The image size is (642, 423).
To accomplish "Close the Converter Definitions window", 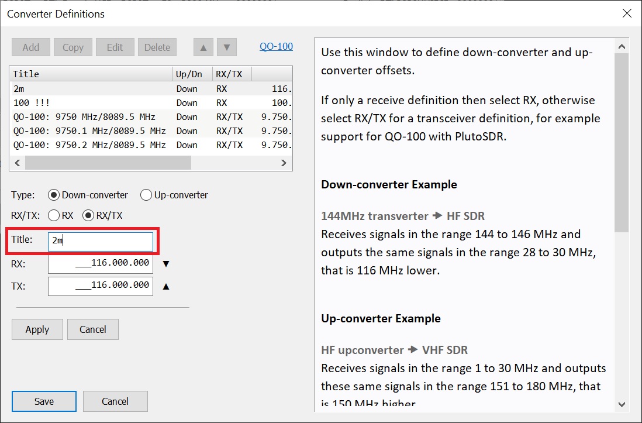I will click(626, 13).
